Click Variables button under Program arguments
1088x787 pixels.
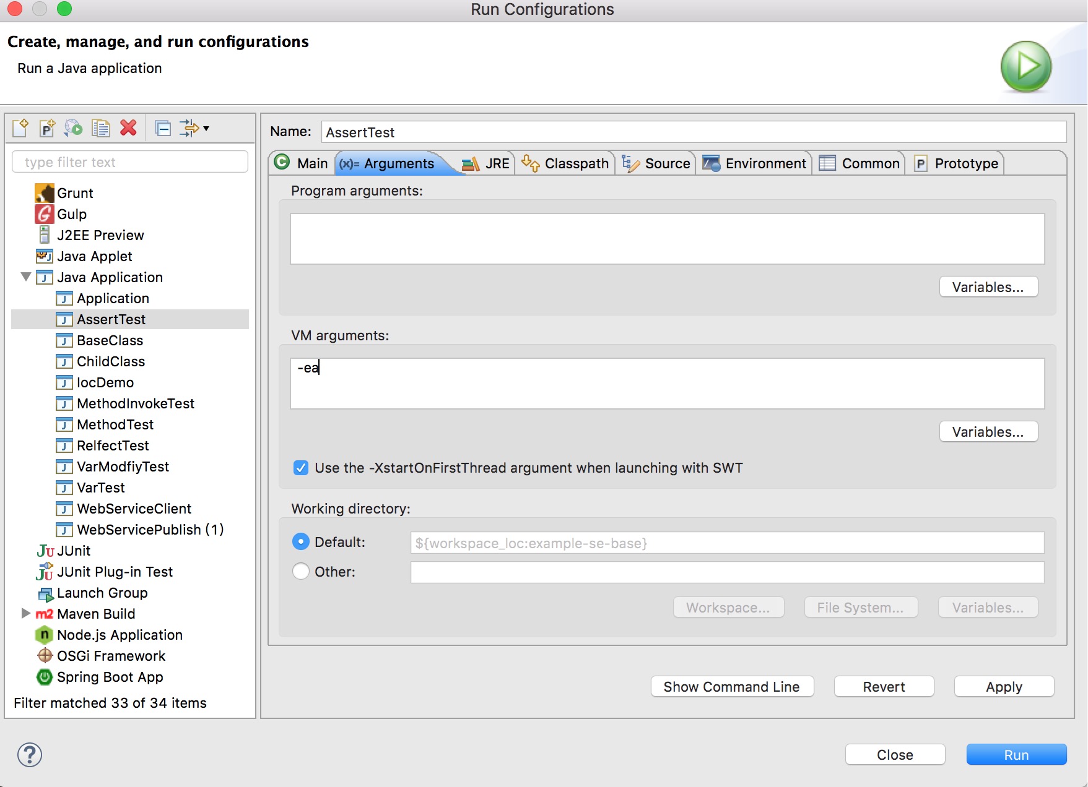988,287
